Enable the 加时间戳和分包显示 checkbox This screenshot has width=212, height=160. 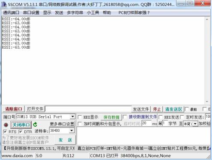tap(80, 124)
